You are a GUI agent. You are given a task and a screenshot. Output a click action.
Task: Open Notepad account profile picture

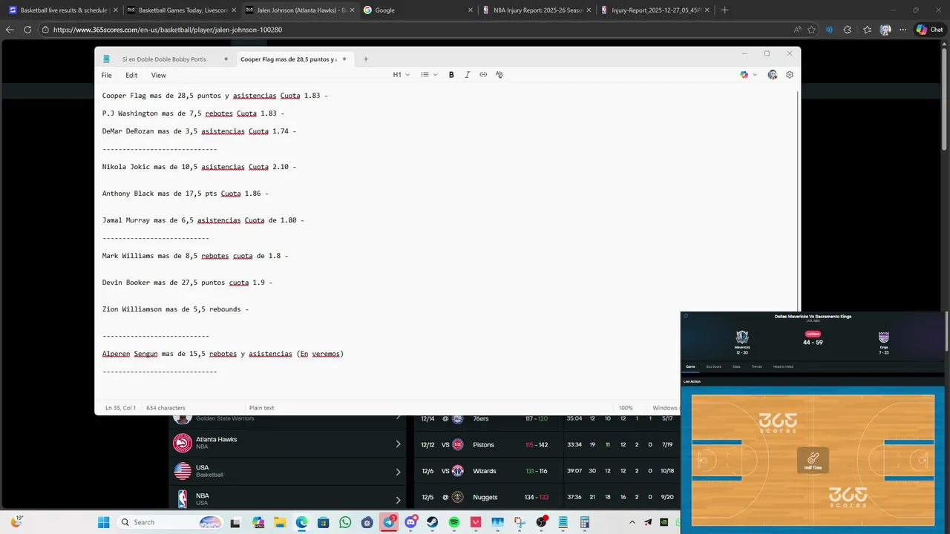click(x=773, y=75)
